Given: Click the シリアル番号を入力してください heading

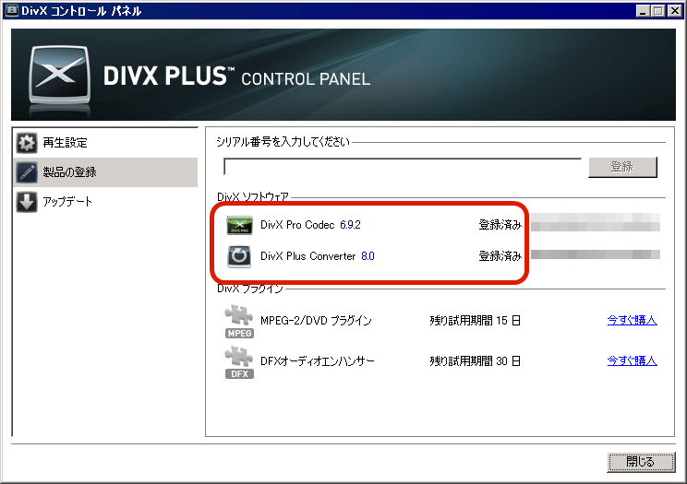Looking at the screenshot, I should 283,142.
